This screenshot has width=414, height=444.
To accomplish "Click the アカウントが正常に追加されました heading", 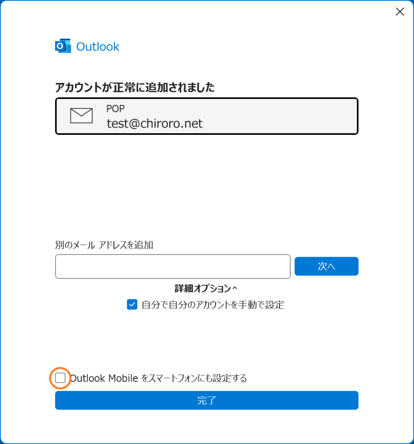I will (x=135, y=87).
